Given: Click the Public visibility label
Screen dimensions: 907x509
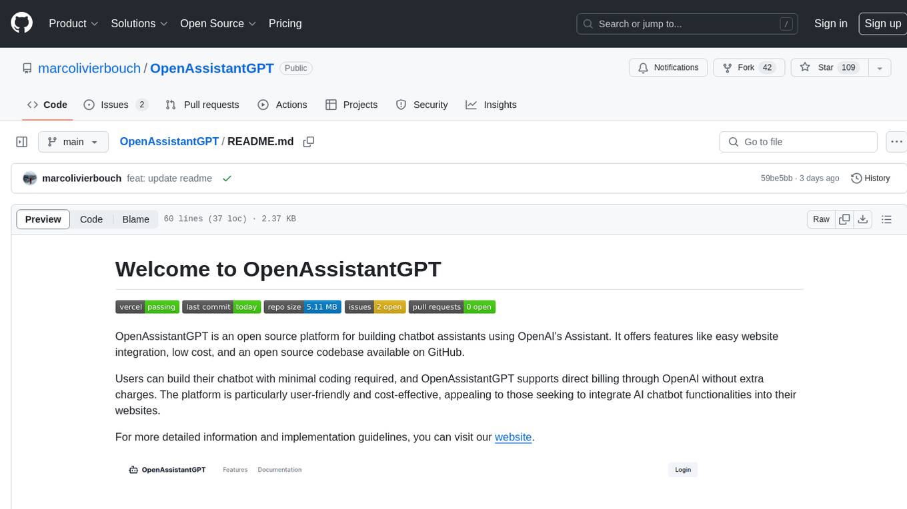Looking at the screenshot, I should (296, 68).
